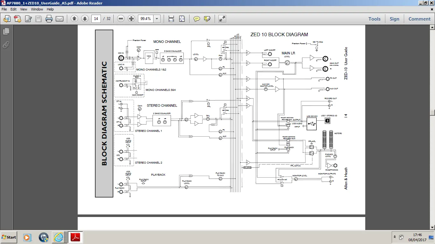Launch Internet Explorer from taskbar

click(x=59, y=237)
